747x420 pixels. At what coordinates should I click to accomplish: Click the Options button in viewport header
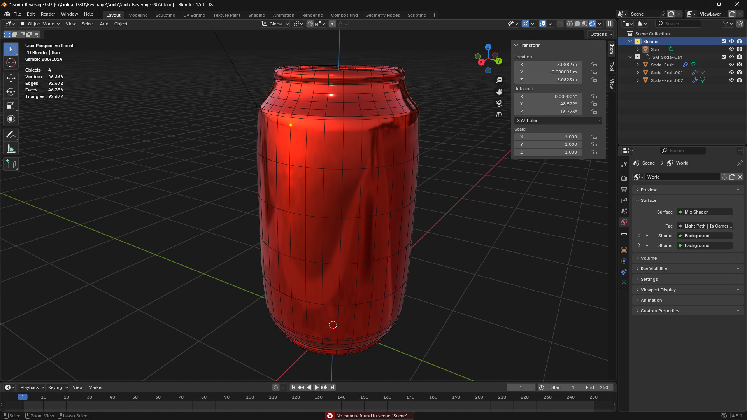(x=600, y=34)
